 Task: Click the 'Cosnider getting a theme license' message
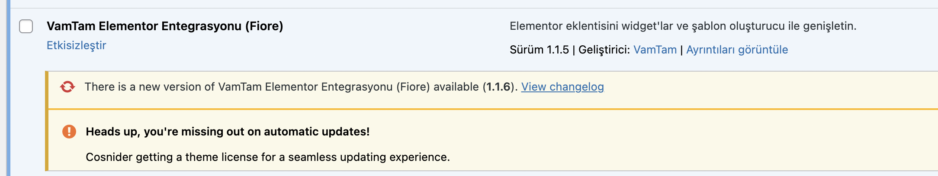(268, 157)
